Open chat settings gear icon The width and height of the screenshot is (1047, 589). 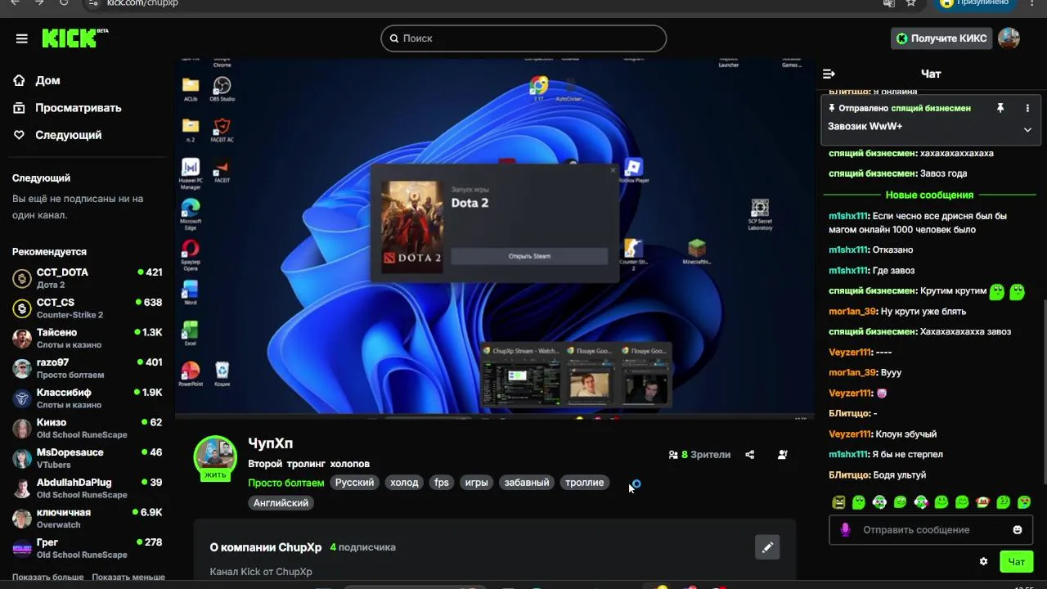click(983, 562)
